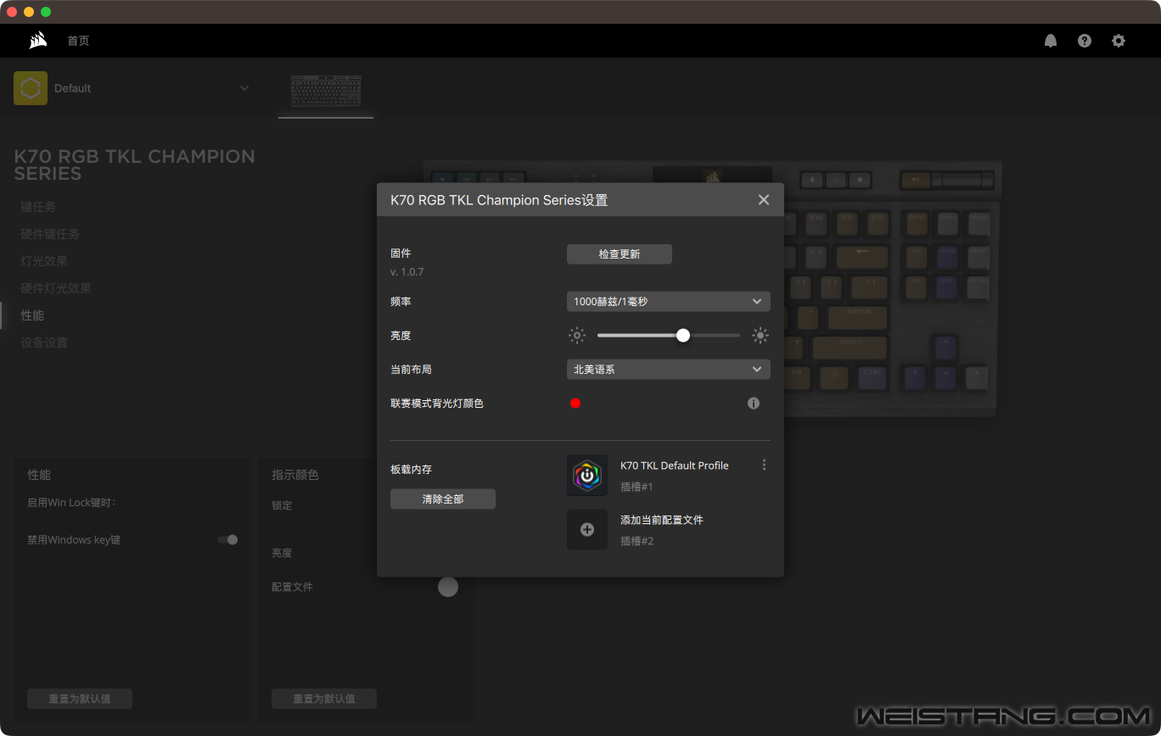Open 设备设置 in the sidebar

(44, 343)
